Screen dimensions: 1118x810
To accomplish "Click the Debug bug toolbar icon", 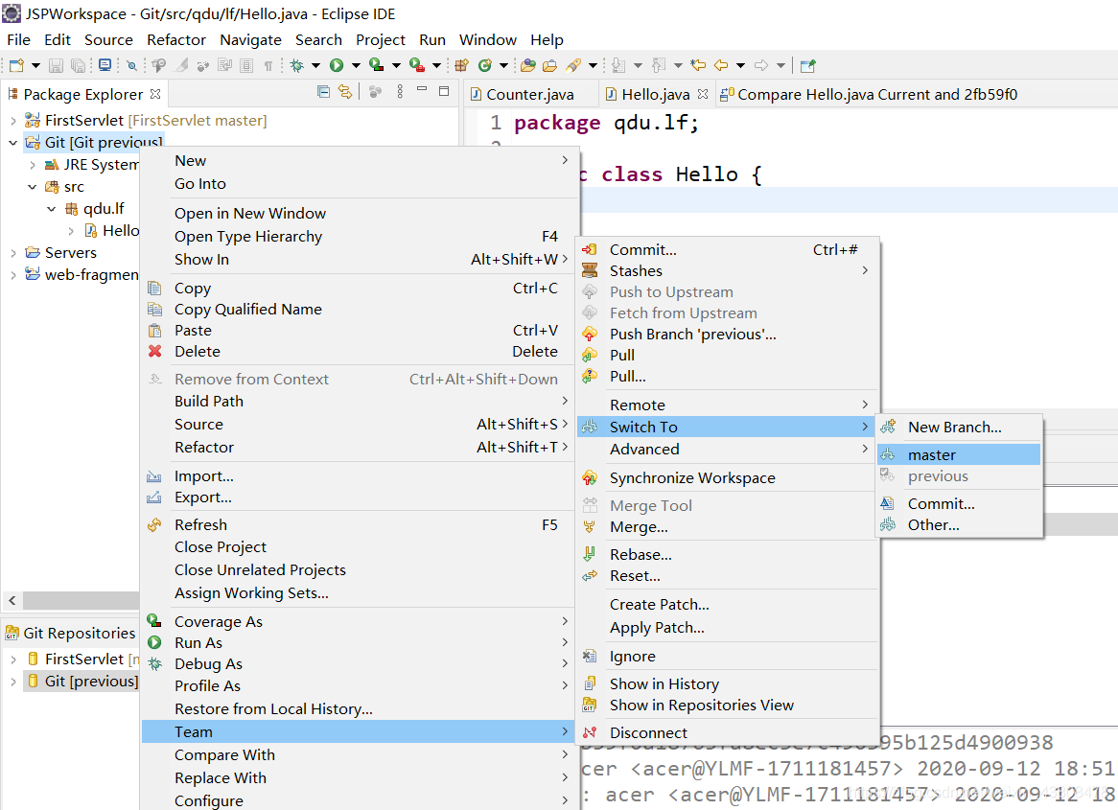I will coord(297,65).
